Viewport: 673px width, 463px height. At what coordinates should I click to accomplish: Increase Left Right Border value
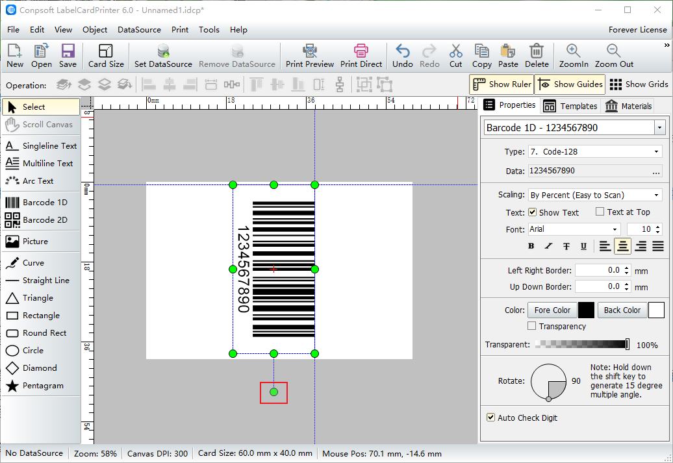(x=627, y=268)
